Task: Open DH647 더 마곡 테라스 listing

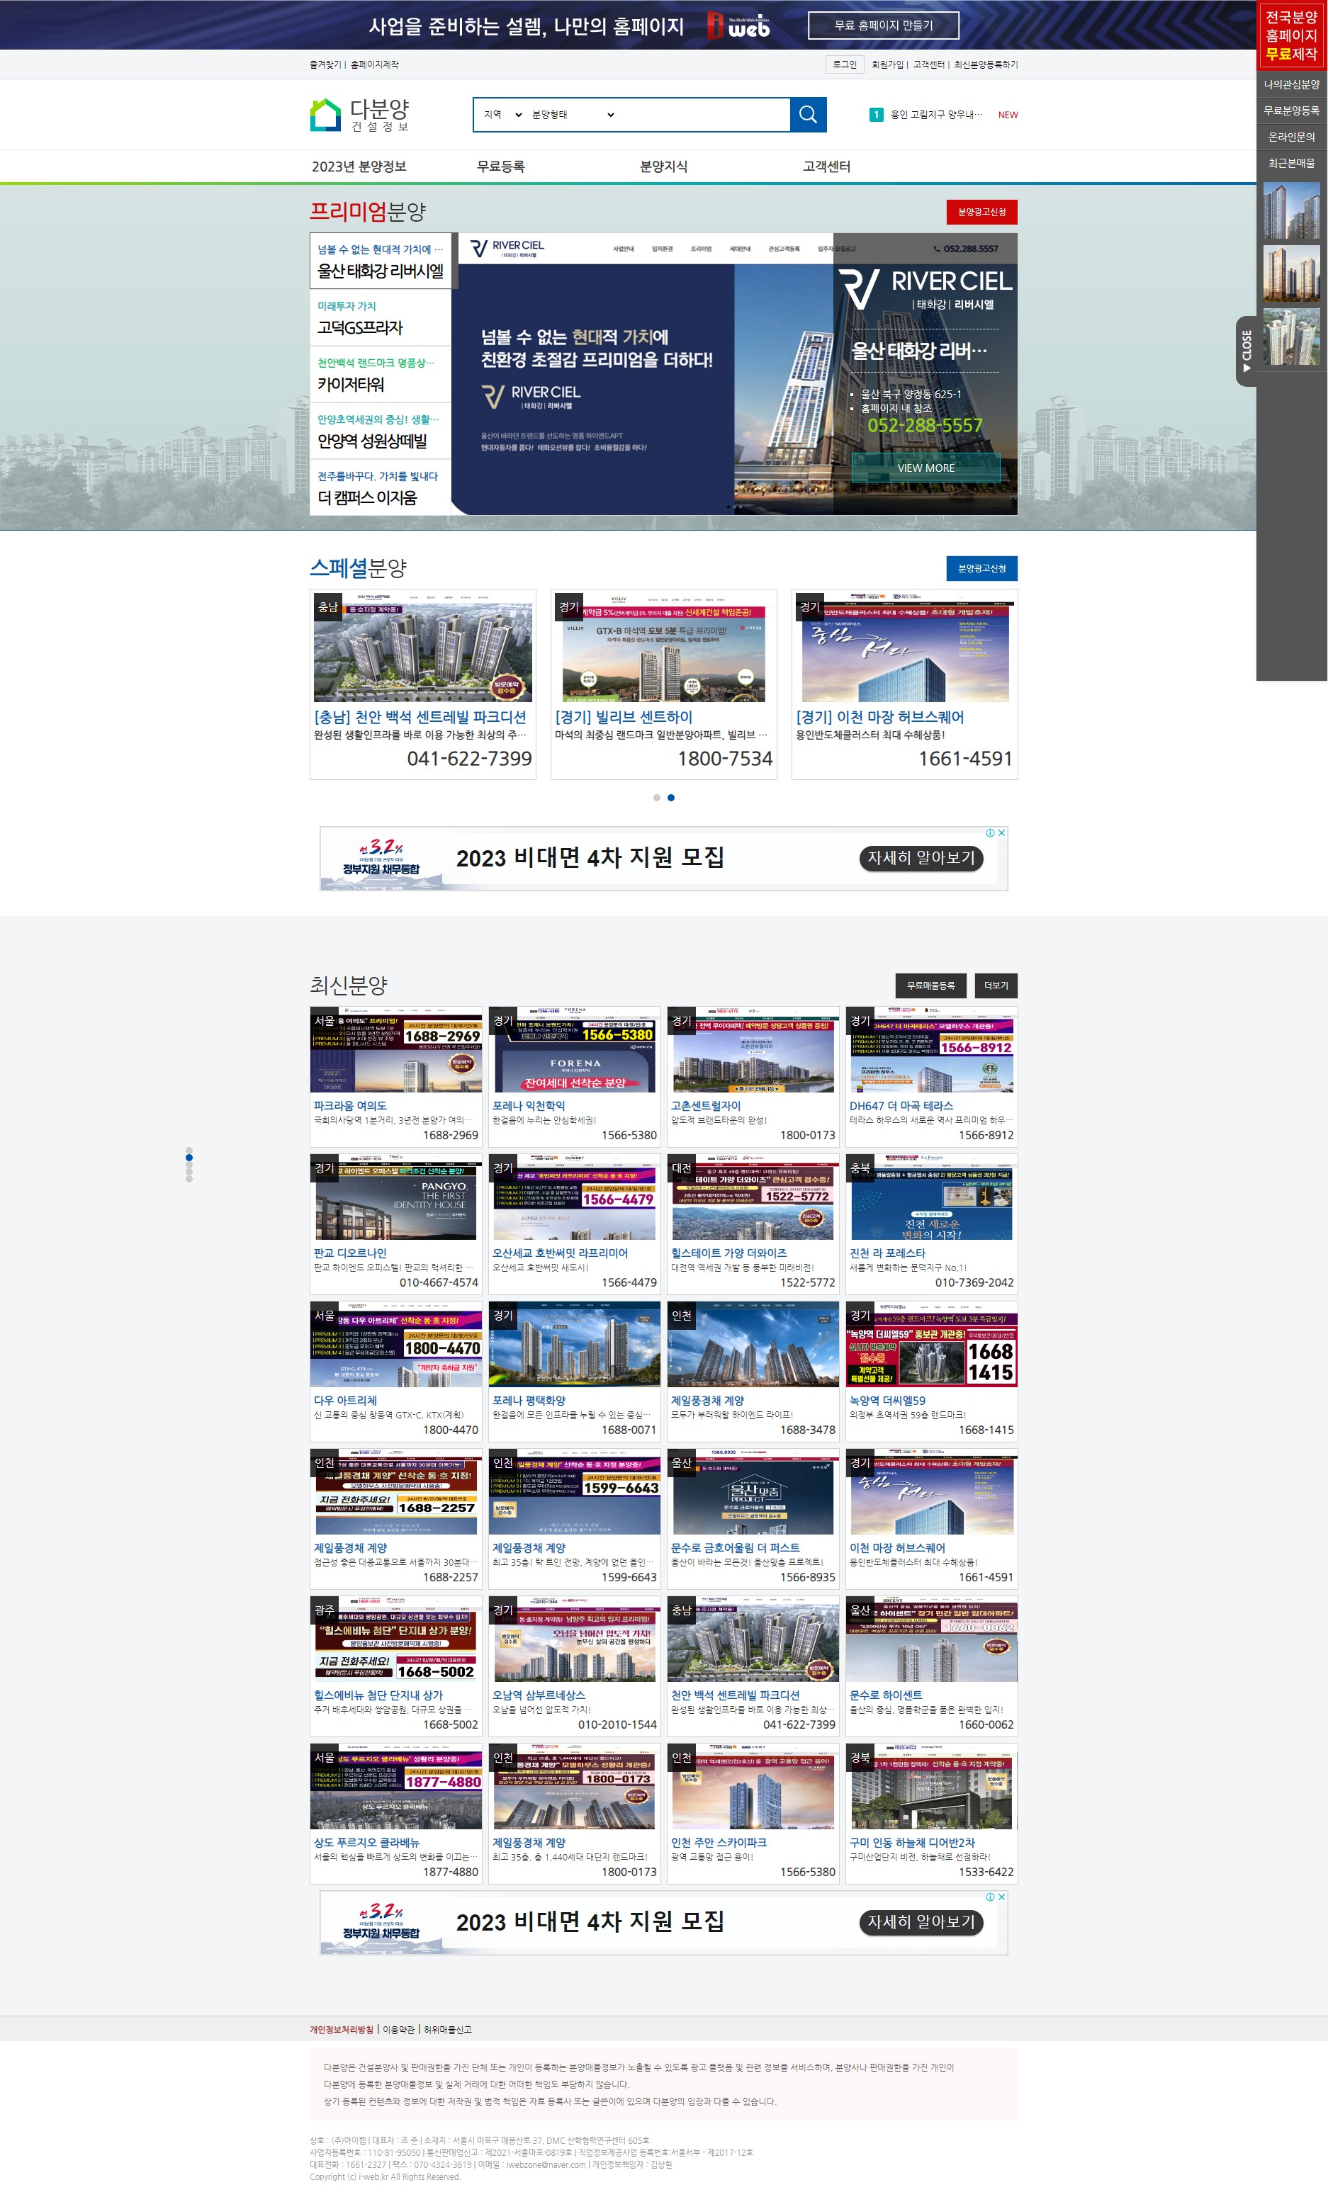Action: [931, 1076]
